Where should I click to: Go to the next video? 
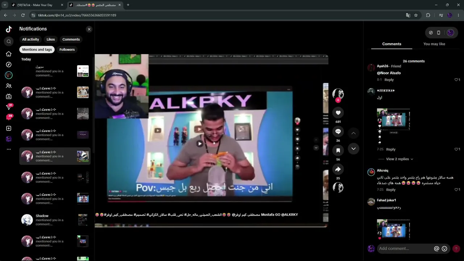pyautogui.click(x=353, y=149)
